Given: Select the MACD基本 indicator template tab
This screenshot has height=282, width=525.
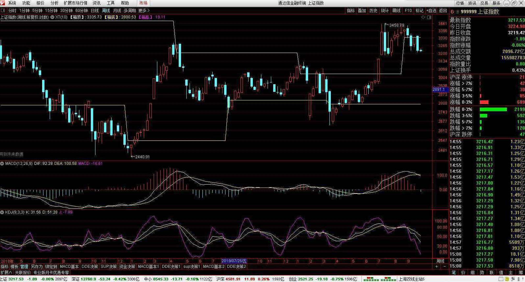Looking at the screenshot, I should point(69,267).
